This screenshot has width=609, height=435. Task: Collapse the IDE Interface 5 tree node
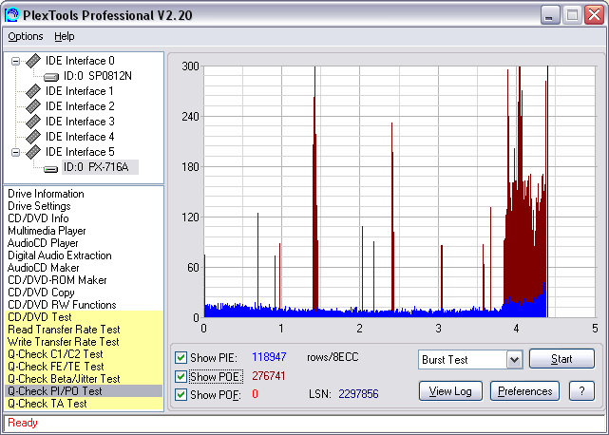click(x=15, y=152)
